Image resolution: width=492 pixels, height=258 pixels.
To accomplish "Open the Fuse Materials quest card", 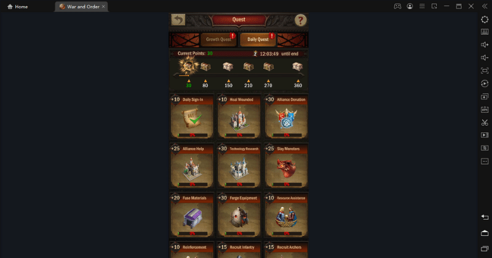I will (x=192, y=215).
